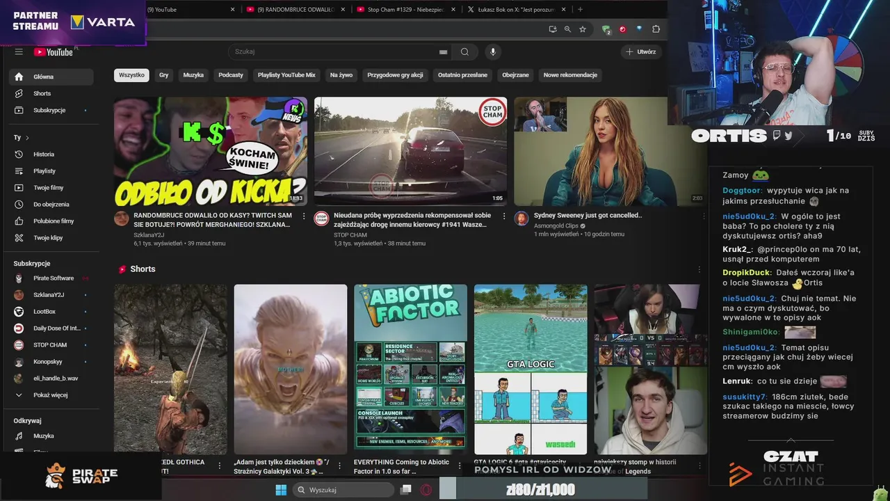Select the Gry filter chip
890x501 pixels.
[163, 75]
